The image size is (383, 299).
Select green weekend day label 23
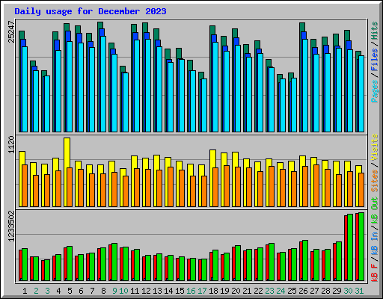pyautogui.click(x=269, y=291)
